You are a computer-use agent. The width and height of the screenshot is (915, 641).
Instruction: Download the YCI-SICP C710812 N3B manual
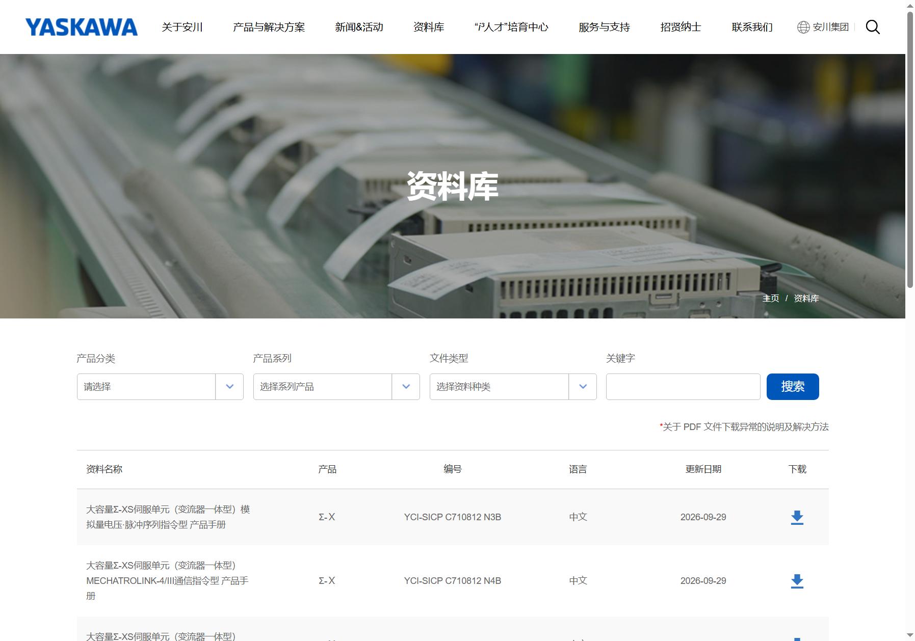pyautogui.click(x=797, y=517)
